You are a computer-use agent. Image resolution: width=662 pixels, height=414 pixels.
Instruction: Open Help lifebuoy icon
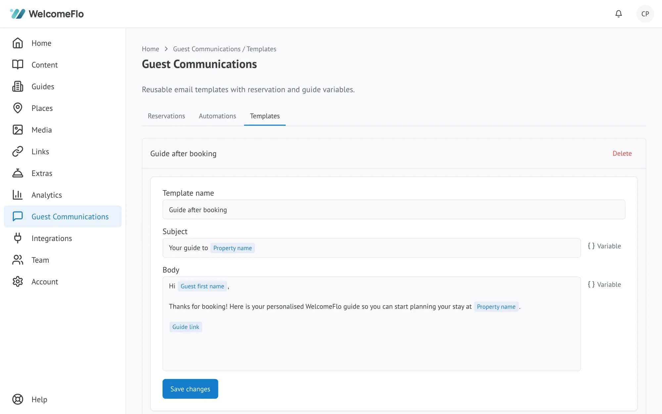click(x=18, y=399)
